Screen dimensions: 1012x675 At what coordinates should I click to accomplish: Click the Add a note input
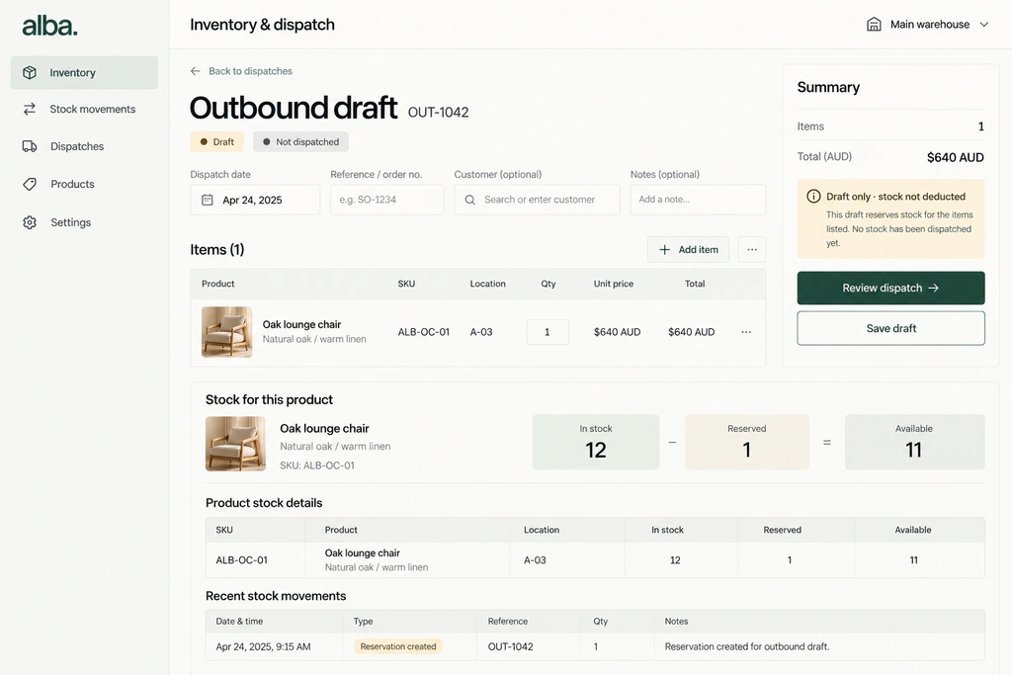point(698,200)
